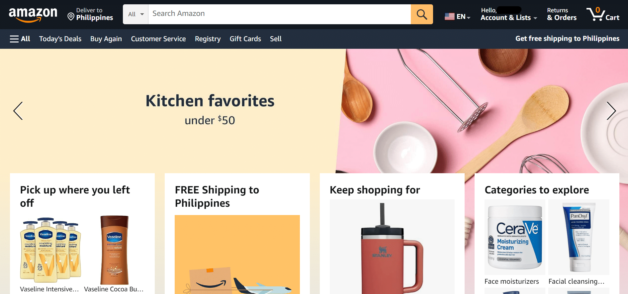The width and height of the screenshot is (628, 294).
Task: Go to previous carousel slide arrow
Action: 18,111
